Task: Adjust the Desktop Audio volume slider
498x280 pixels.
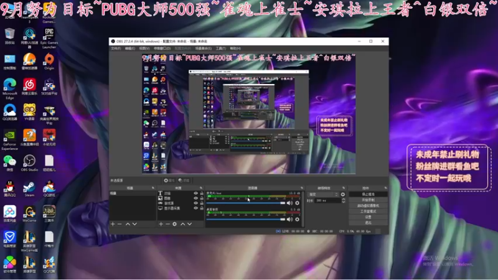Action: point(246,220)
